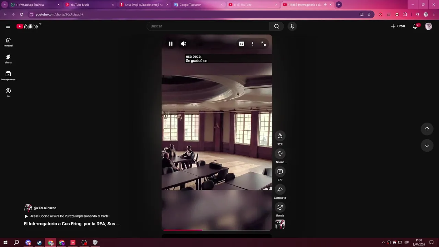Viewport: 439px width, 247px height.
Task: Open a new browser tab
Action: [x=339, y=5]
